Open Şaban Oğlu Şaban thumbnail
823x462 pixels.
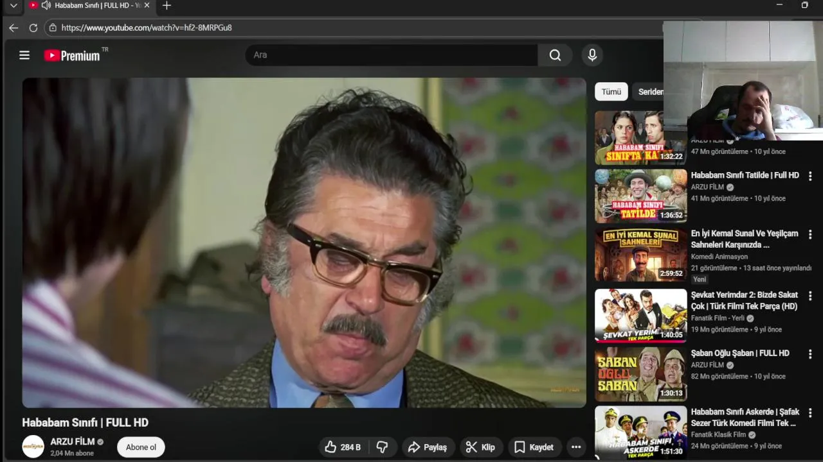click(x=640, y=374)
